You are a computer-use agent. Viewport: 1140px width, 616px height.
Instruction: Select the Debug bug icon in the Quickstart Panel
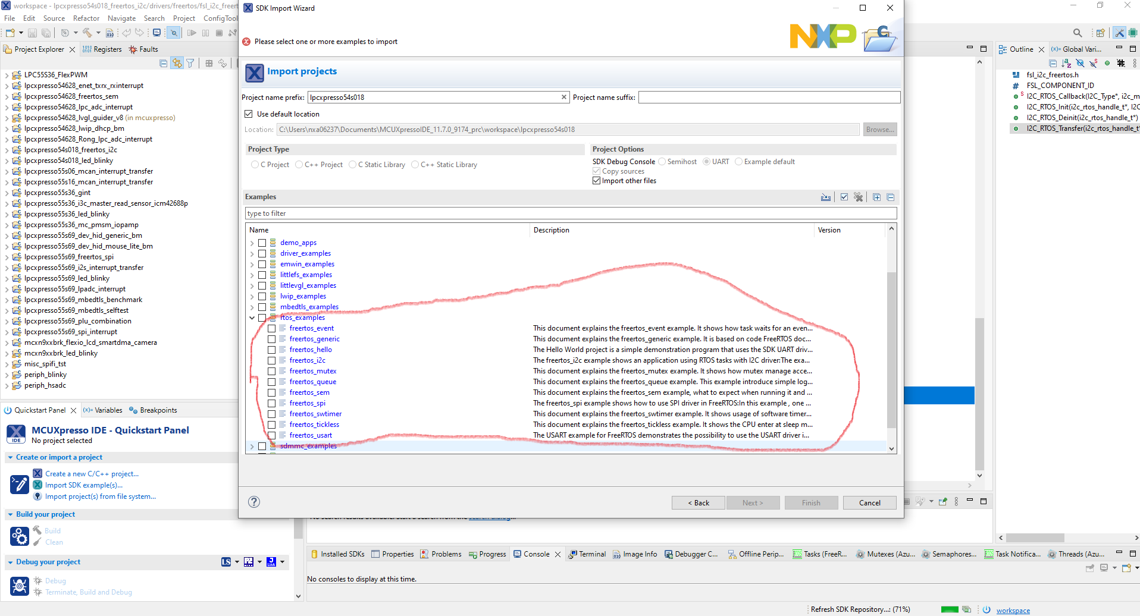[x=20, y=586]
